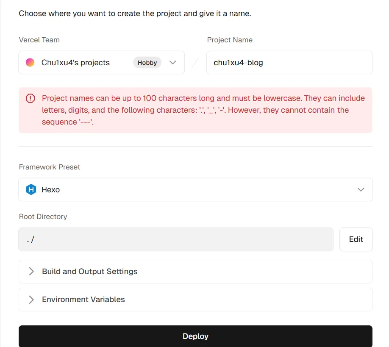Click the red error warning icon
Viewport: 389px width, 347px height.
31,98
